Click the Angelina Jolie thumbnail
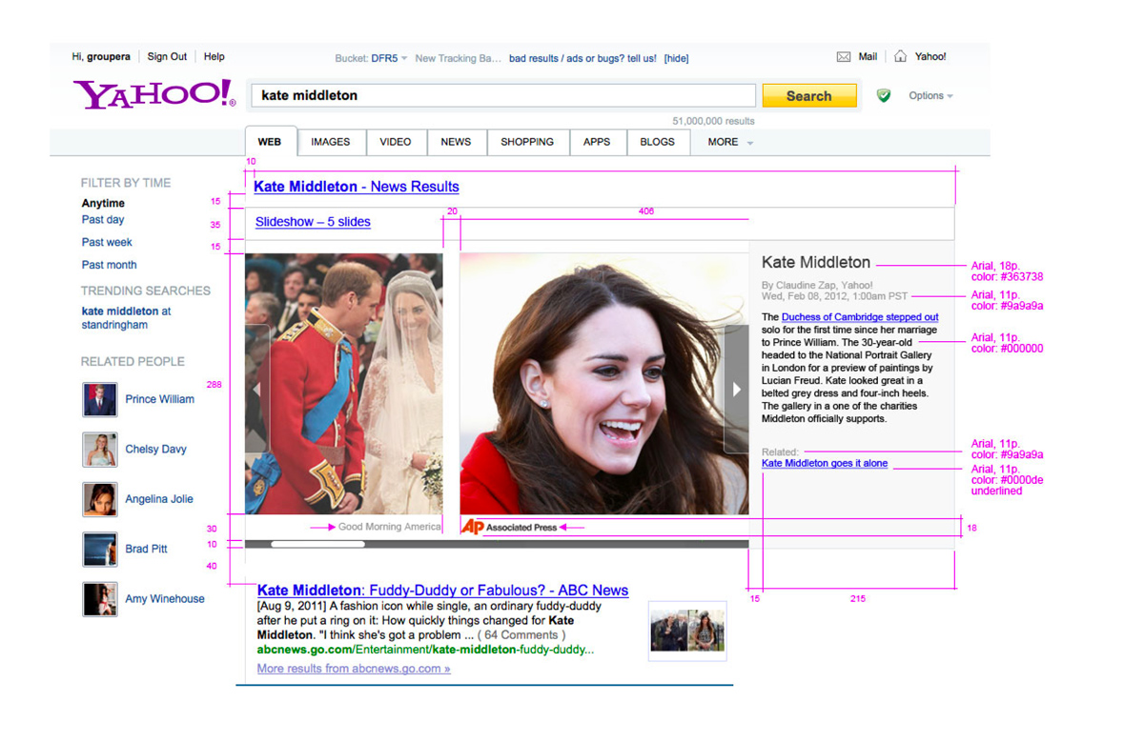 click(100, 499)
